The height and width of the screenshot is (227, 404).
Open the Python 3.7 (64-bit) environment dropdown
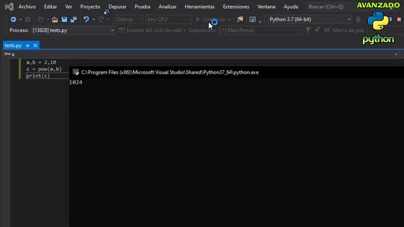point(310,20)
